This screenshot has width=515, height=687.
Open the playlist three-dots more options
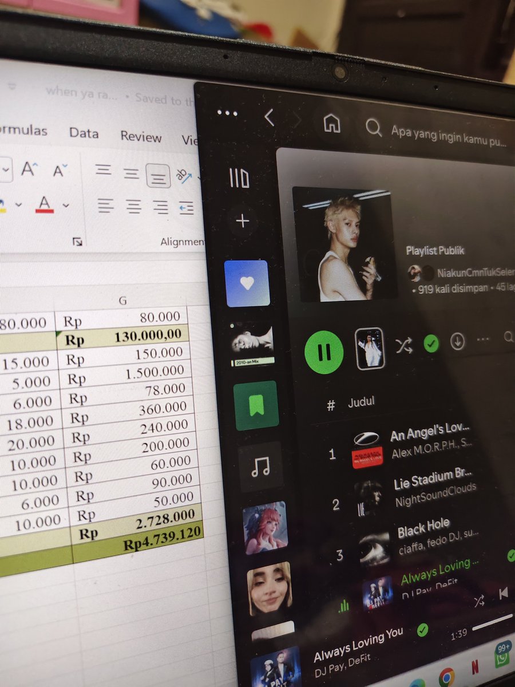pos(483,339)
